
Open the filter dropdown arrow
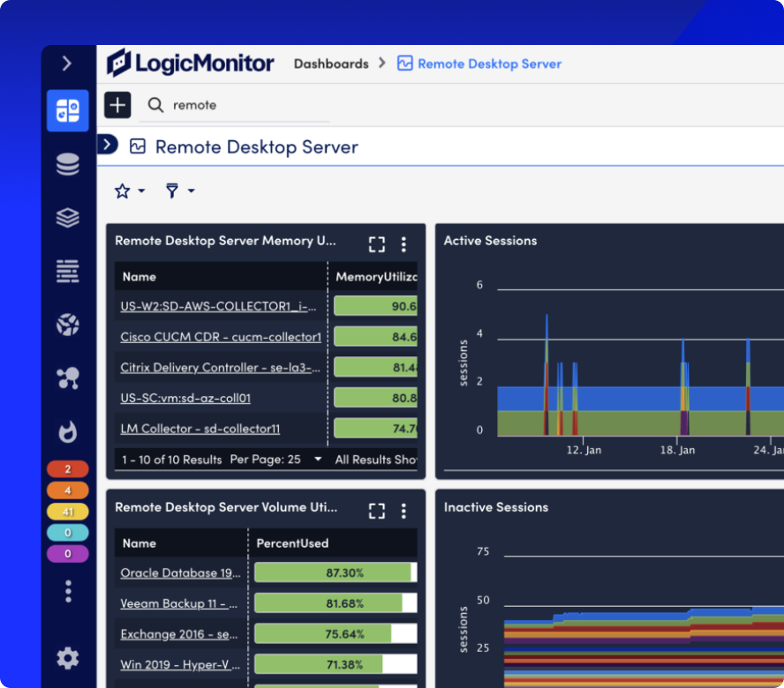(191, 191)
